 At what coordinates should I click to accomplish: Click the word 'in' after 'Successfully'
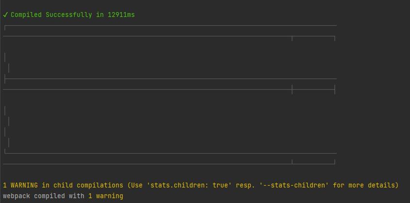coord(100,15)
